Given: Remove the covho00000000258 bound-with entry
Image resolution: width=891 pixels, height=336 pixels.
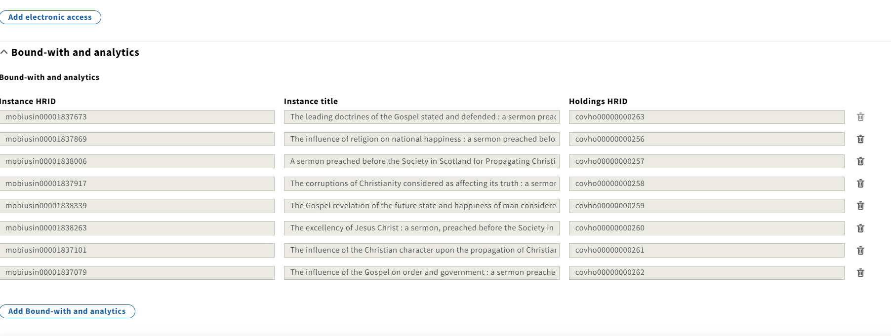Looking at the screenshot, I should 860,184.
